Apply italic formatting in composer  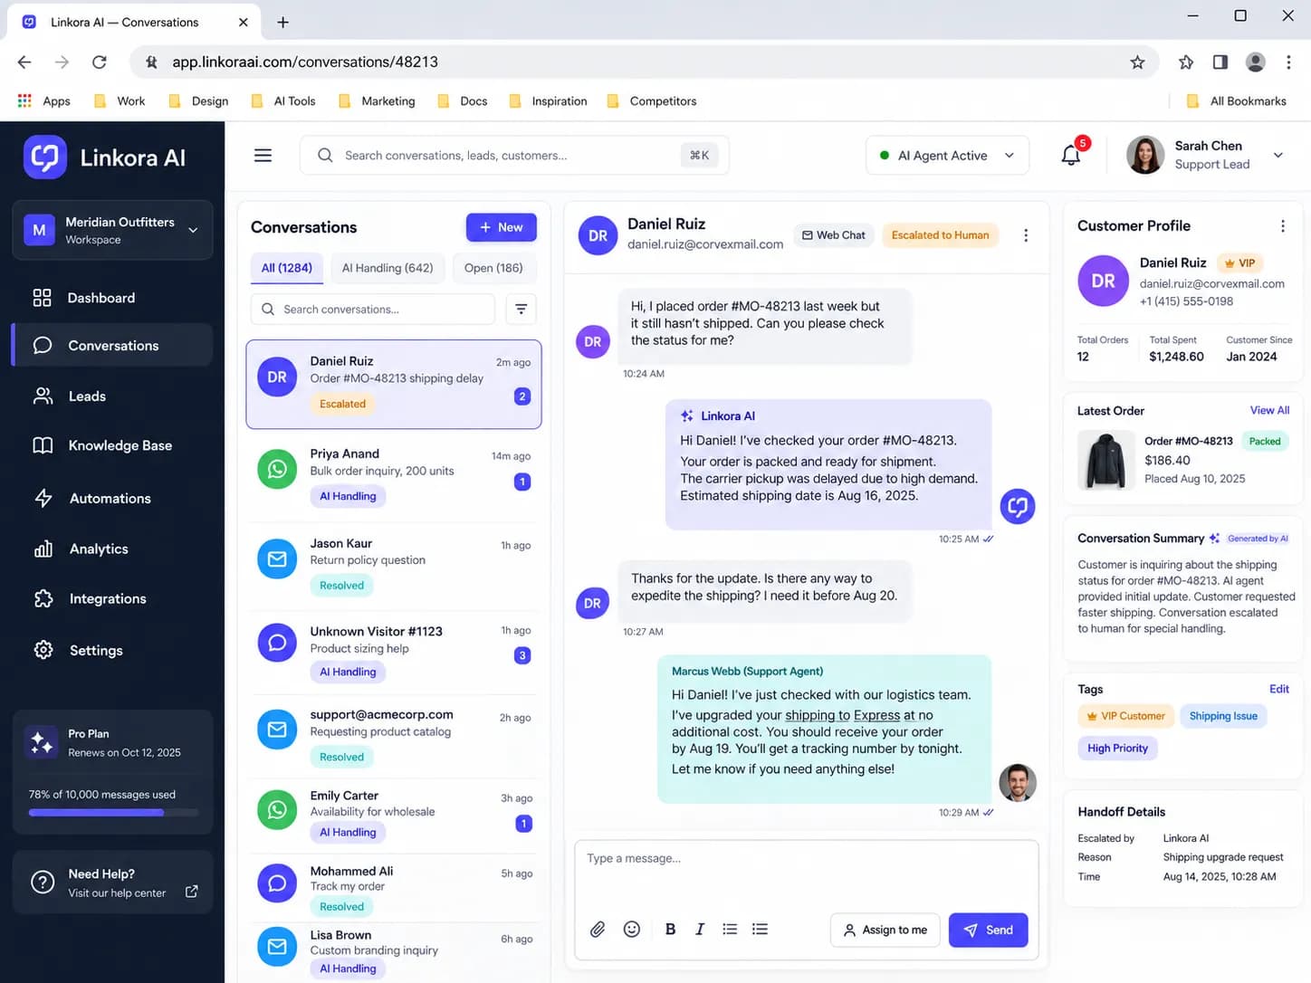[x=700, y=929]
